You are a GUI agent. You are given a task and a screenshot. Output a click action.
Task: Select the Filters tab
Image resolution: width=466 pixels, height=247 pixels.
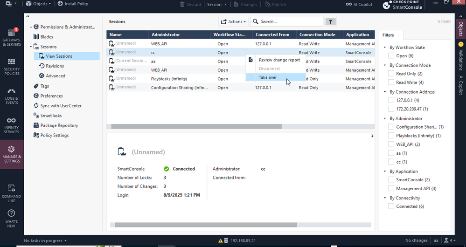coord(390,35)
